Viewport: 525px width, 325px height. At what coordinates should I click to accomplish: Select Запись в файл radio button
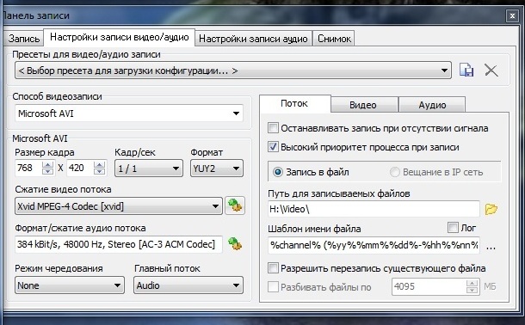click(278, 172)
